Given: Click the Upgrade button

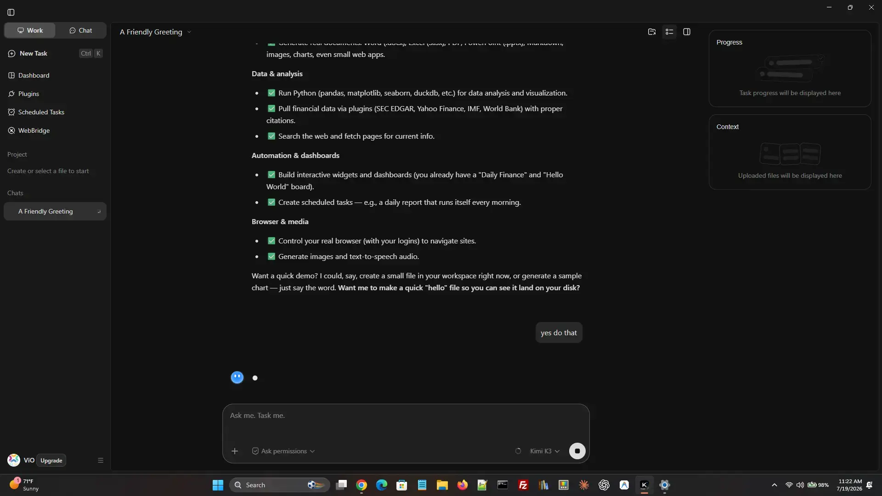Looking at the screenshot, I should point(51,460).
